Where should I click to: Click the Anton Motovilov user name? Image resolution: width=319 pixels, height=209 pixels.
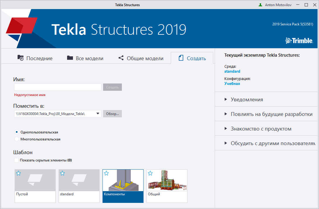tap(278, 5)
